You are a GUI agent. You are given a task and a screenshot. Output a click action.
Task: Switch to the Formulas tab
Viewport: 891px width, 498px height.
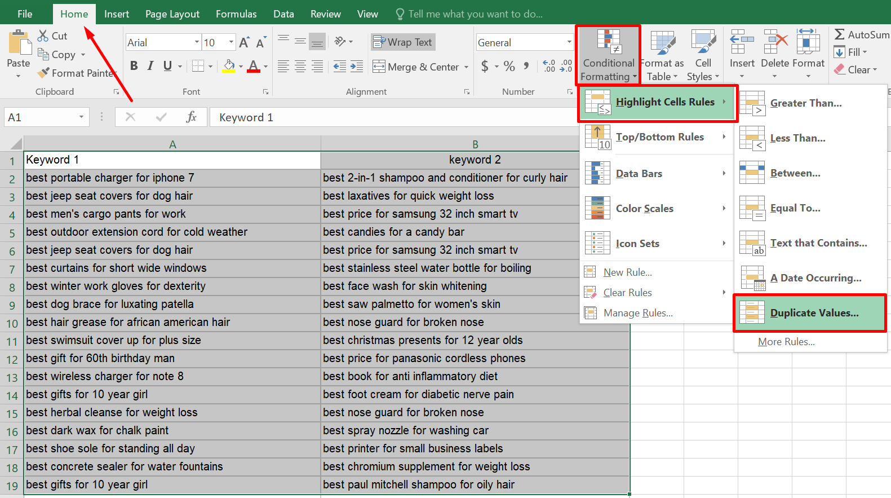(236, 14)
